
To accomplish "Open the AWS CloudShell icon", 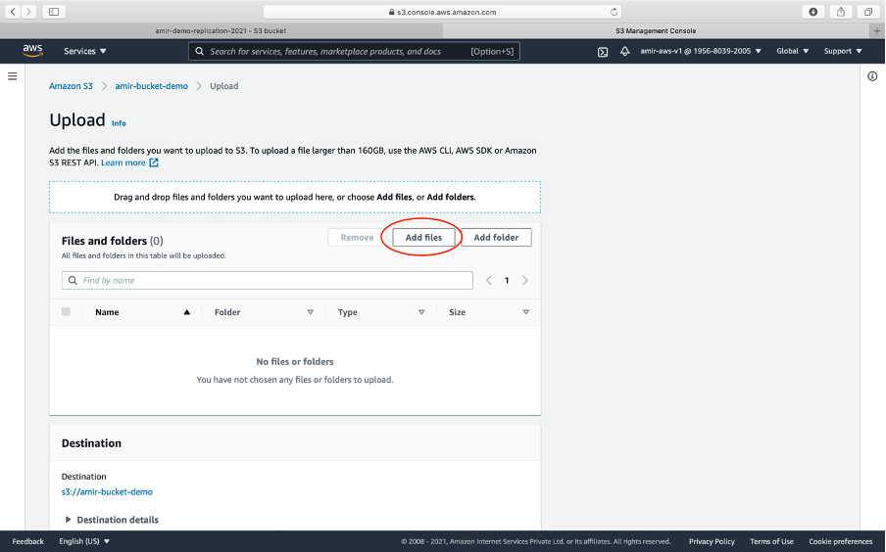I will tap(603, 51).
